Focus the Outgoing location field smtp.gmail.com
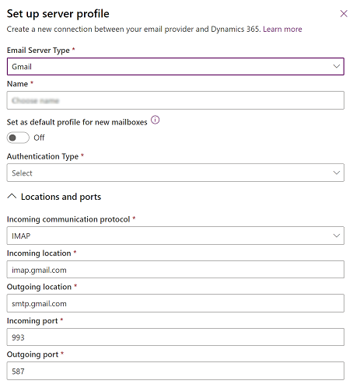This screenshot has height=391, width=353. (x=176, y=303)
